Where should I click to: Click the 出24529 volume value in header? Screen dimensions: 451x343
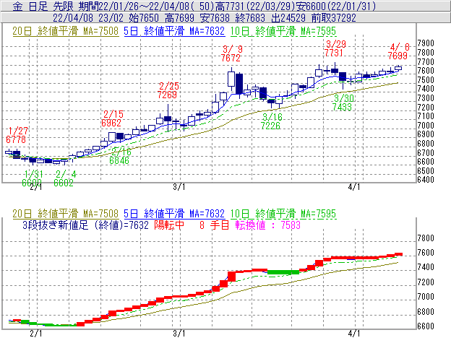tap(288, 18)
